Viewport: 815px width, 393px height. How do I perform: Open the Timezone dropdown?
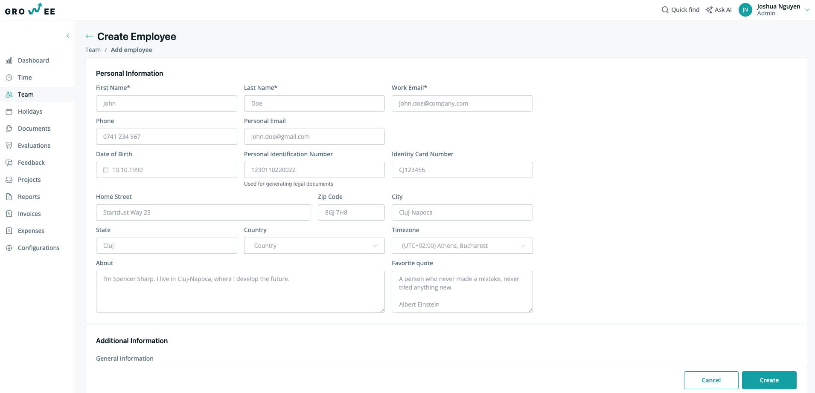[462, 246]
